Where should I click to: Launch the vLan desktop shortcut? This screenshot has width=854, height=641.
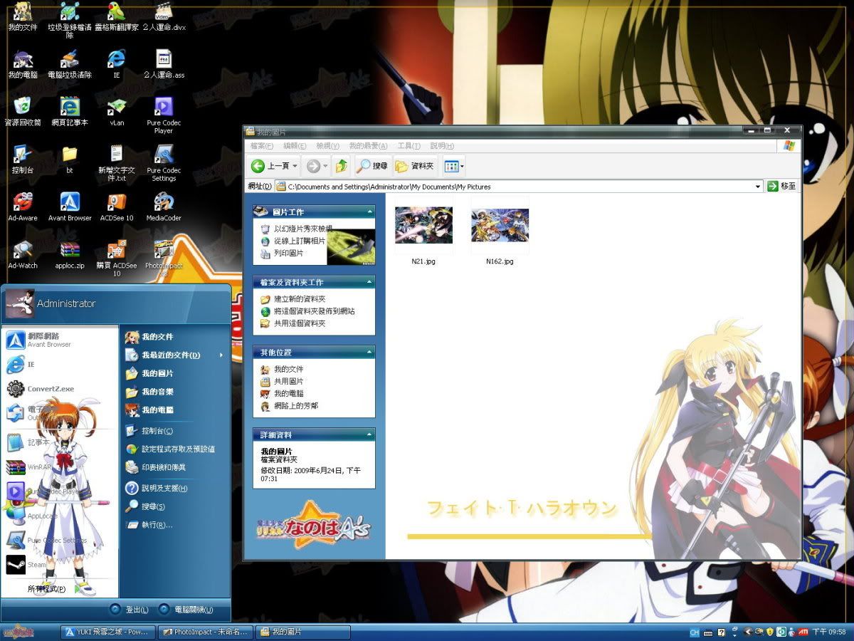click(117, 112)
